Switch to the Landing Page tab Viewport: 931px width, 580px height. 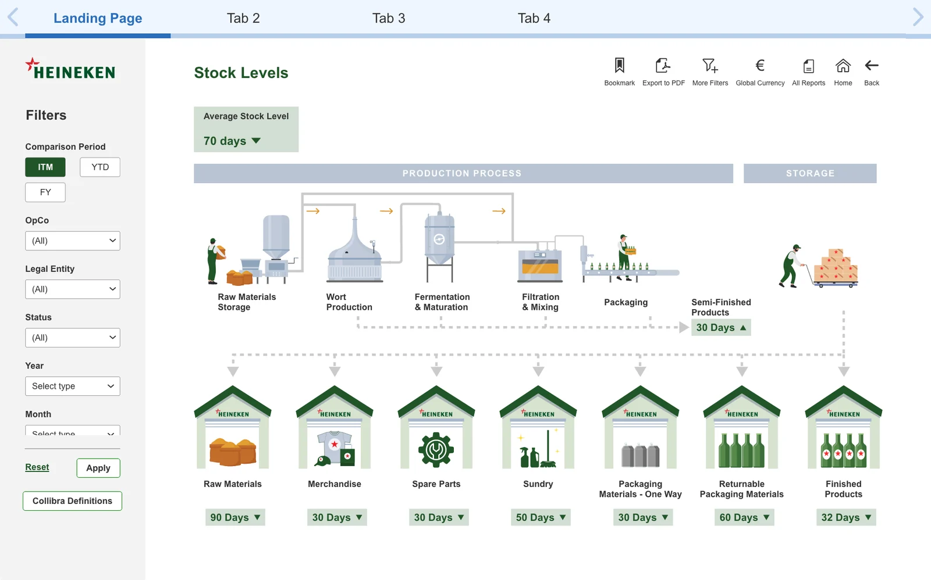click(x=98, y=18)
